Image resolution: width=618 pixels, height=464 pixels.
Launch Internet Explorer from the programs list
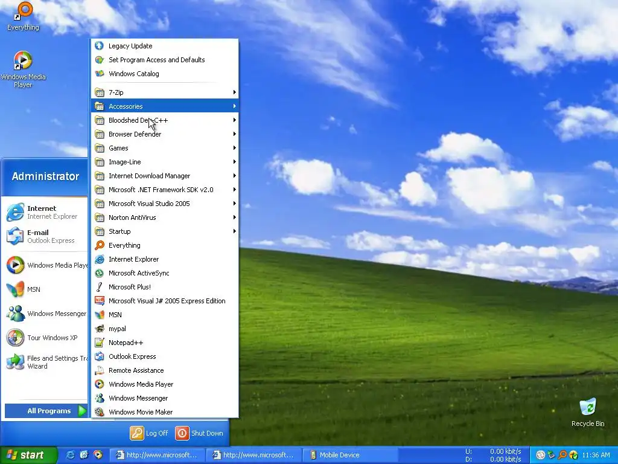[x=165, y=259]
